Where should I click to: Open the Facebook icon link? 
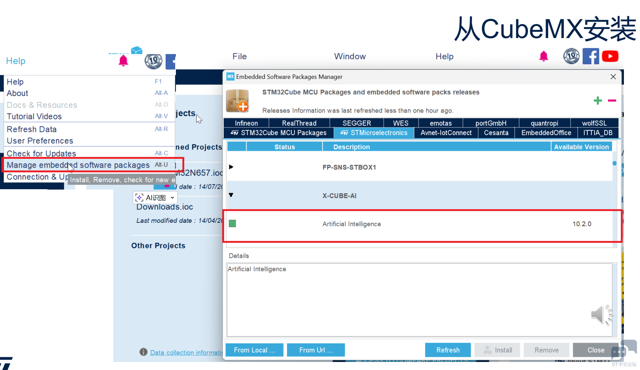pyautogui.click(x=591, y=56)
